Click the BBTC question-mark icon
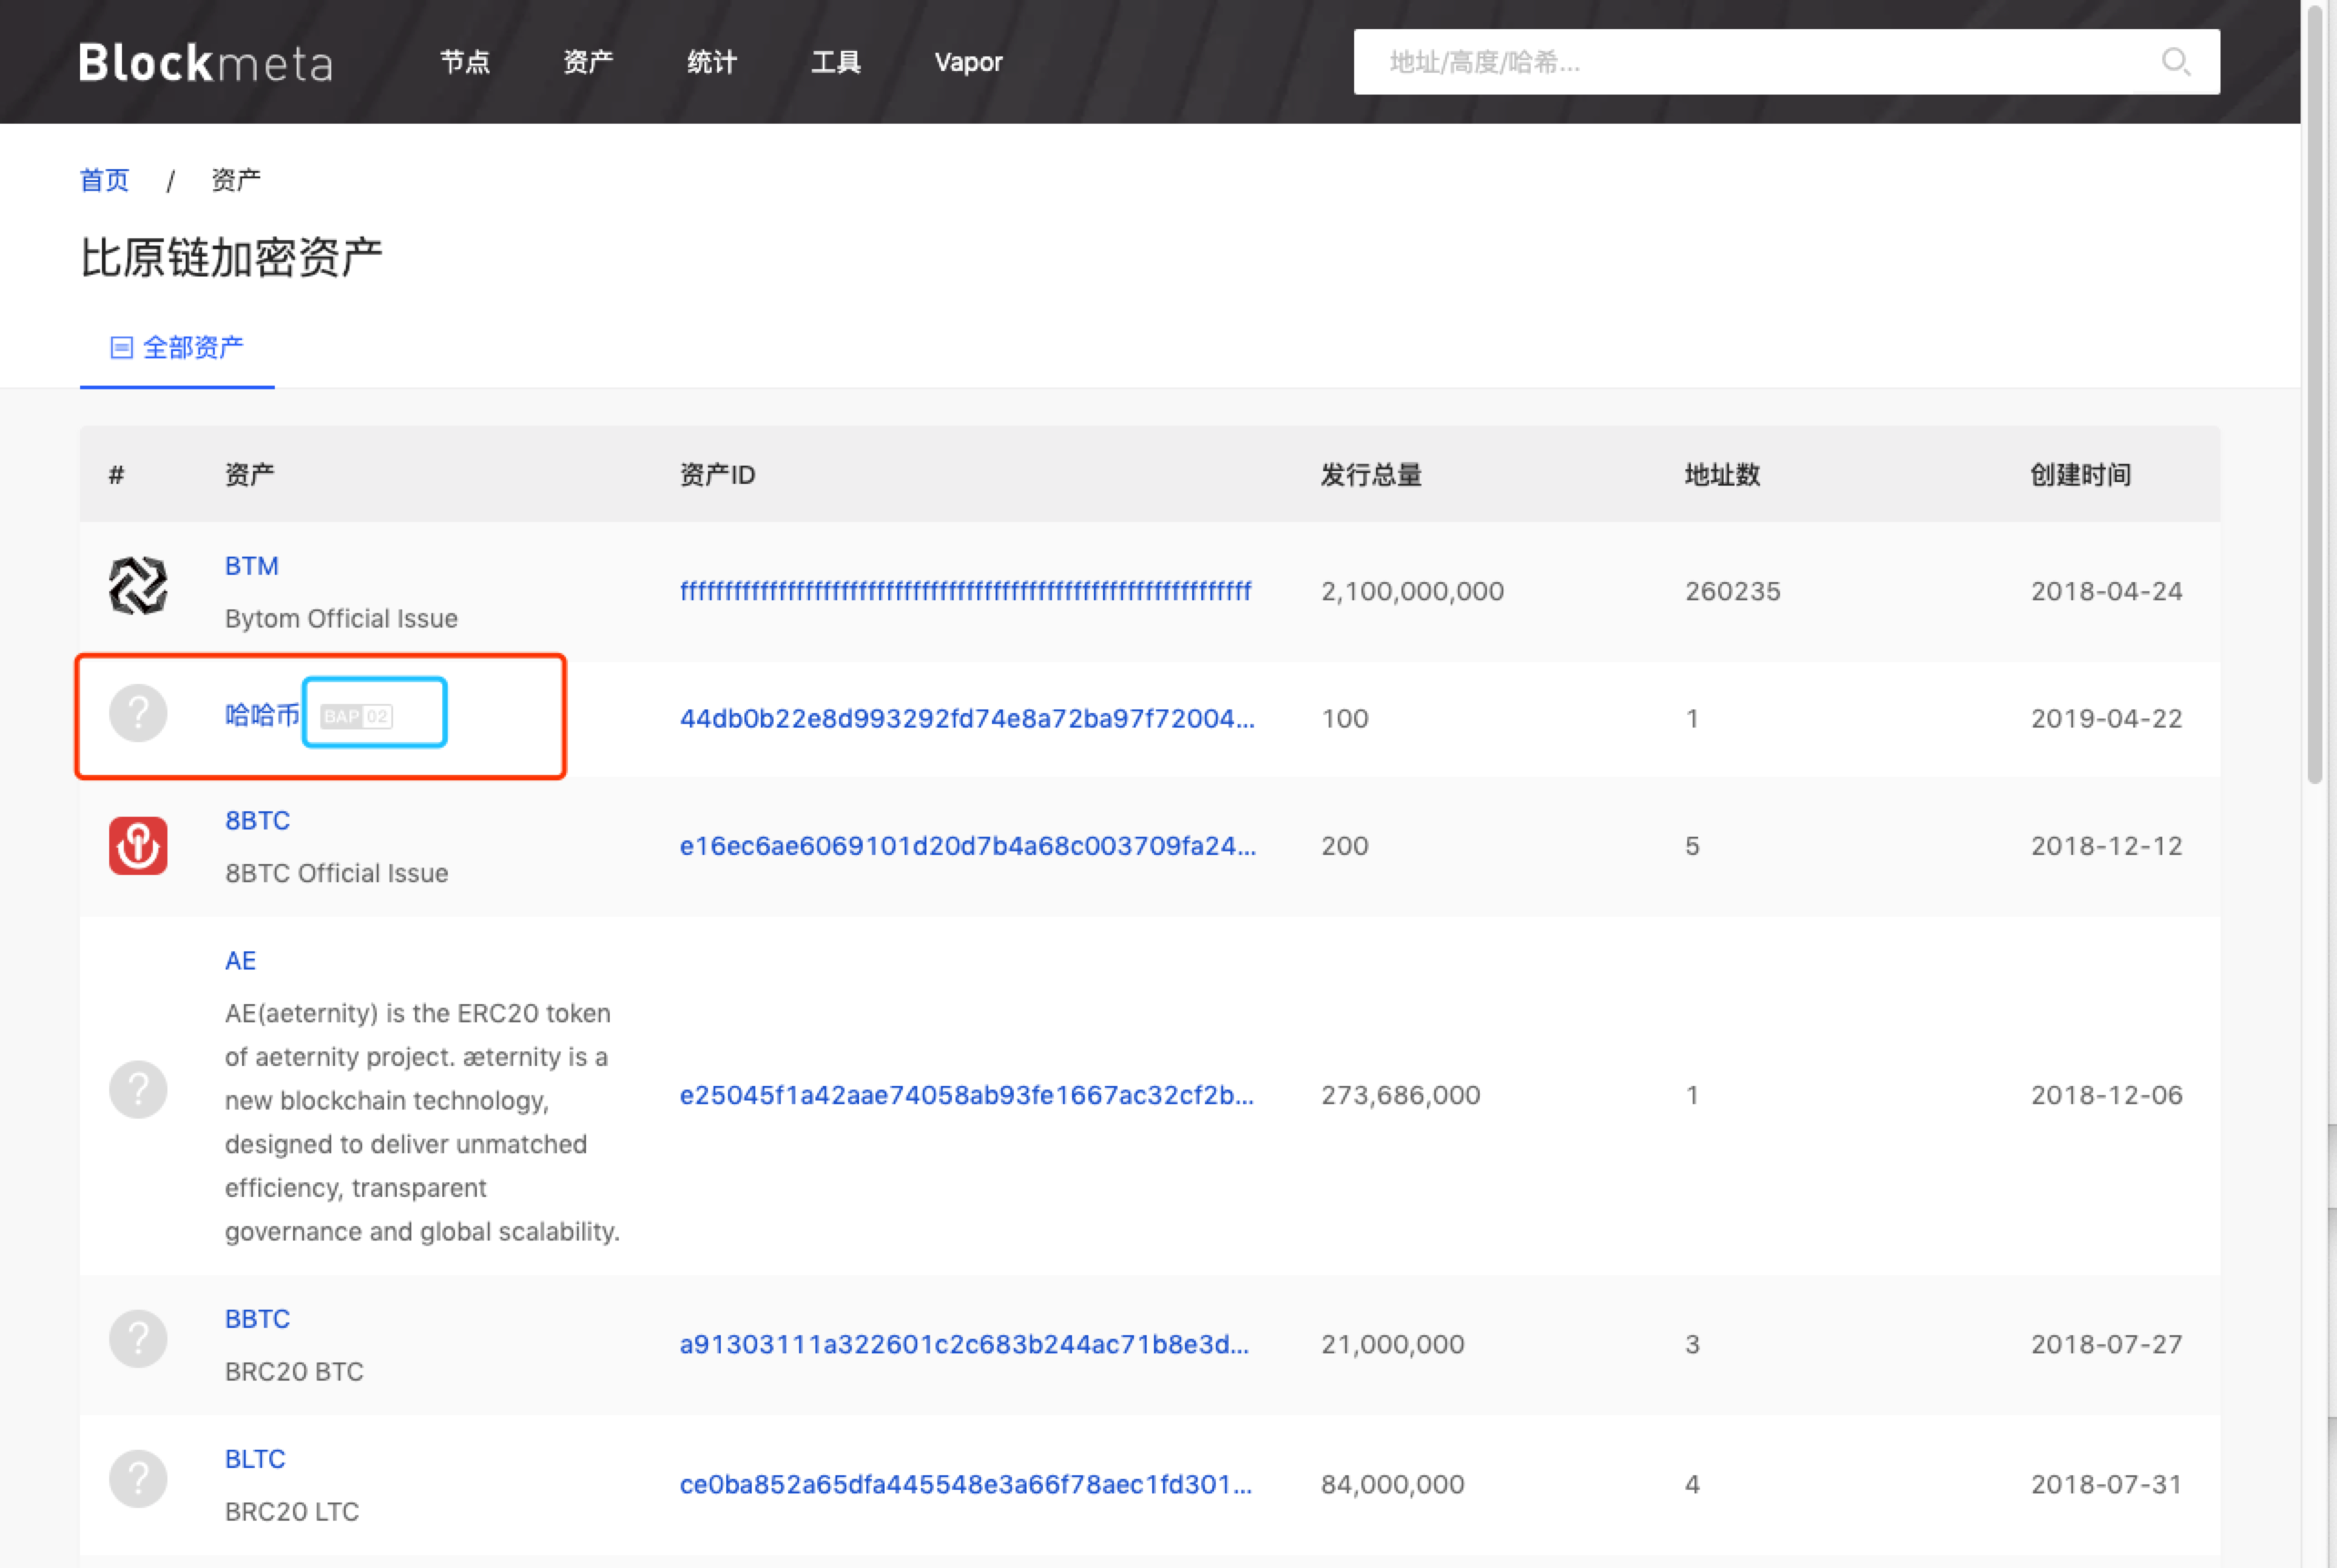 [x=138, y=1339]
